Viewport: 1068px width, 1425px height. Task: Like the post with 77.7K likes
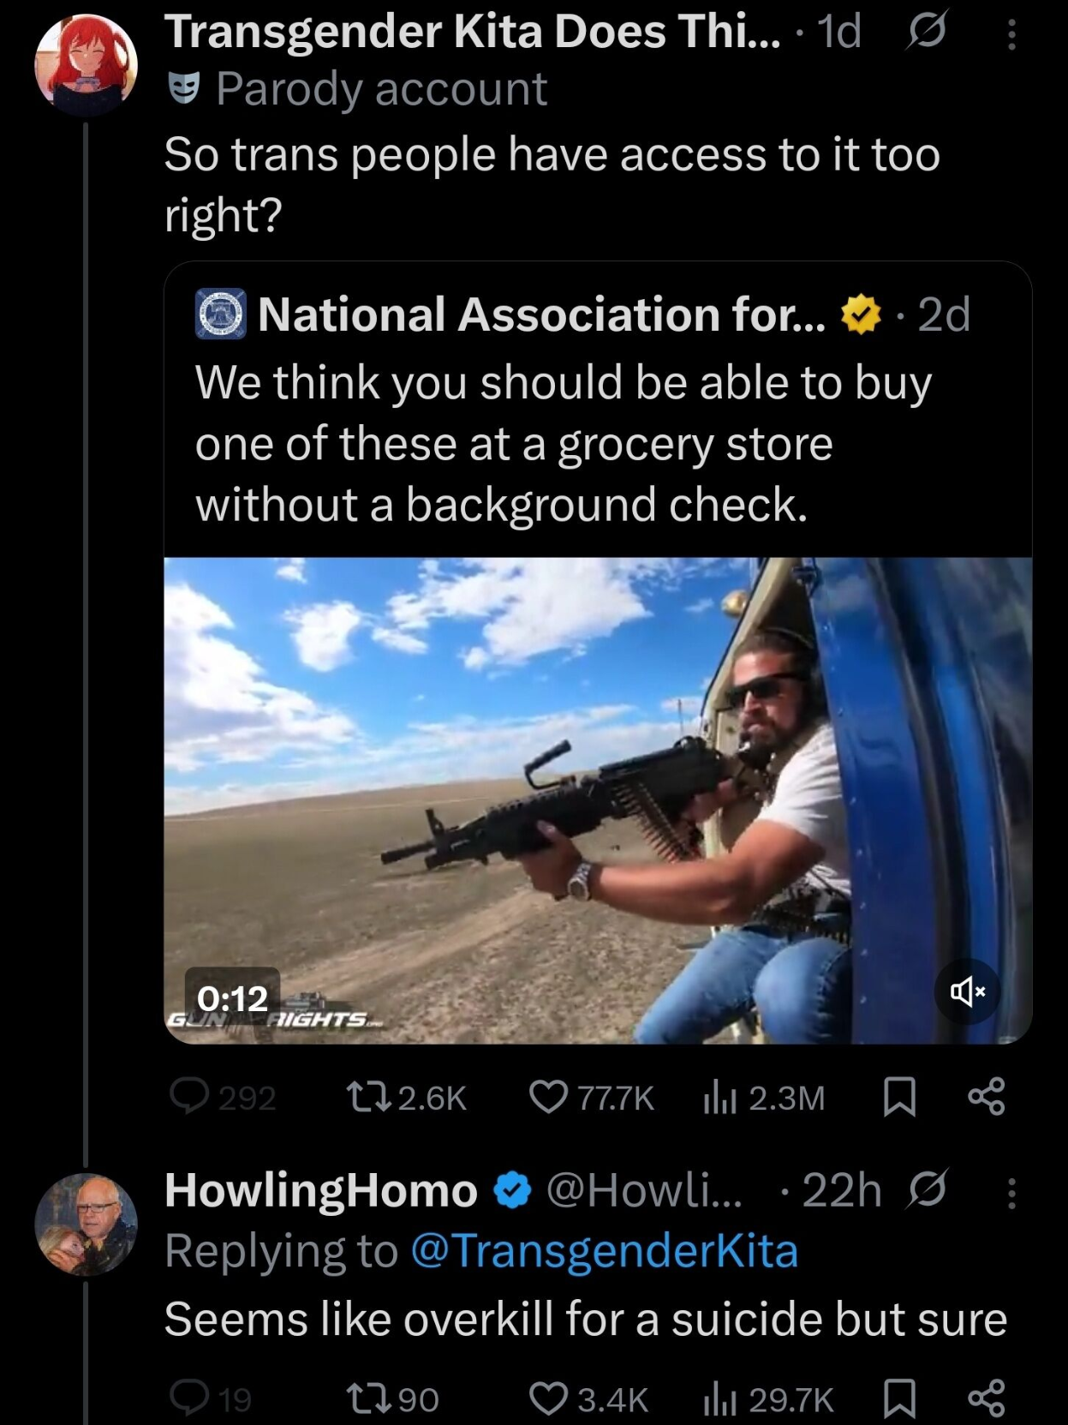(x=548, y=1096)
